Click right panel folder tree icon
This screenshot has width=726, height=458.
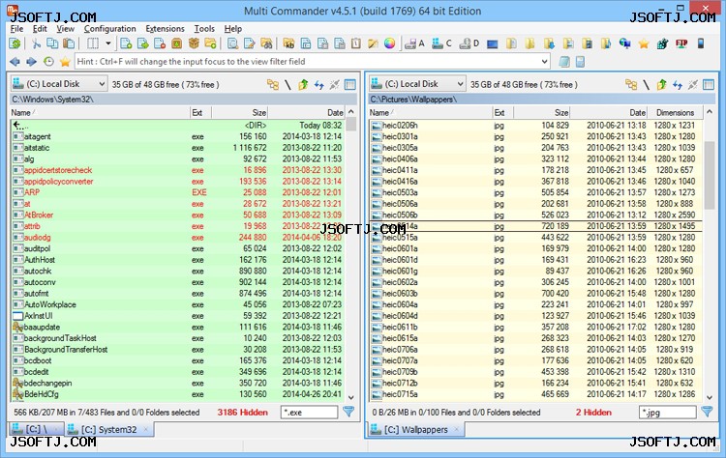(x=631, y=85)
